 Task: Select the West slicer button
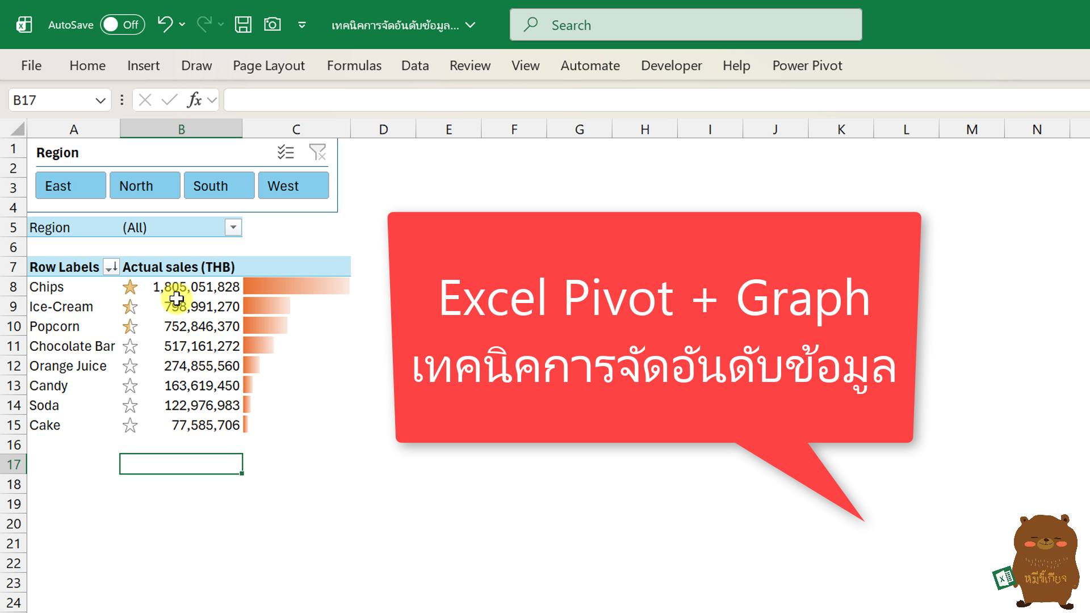pos(294,186)
